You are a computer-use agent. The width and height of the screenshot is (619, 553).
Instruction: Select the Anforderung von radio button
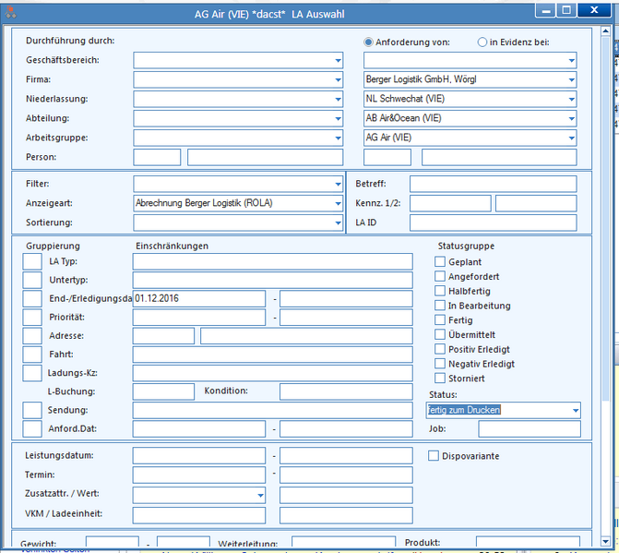368,42
